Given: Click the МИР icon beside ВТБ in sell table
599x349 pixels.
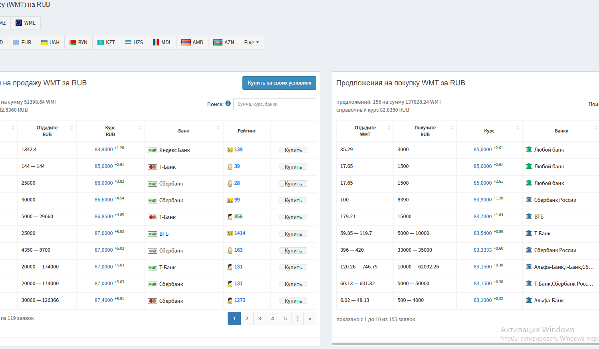Looking at the screenshot, I should tap(153, 234).
